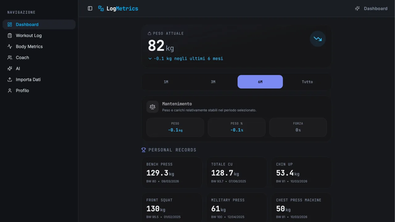Select the 3M time range
Screen dimensions: 395x222
213,82
